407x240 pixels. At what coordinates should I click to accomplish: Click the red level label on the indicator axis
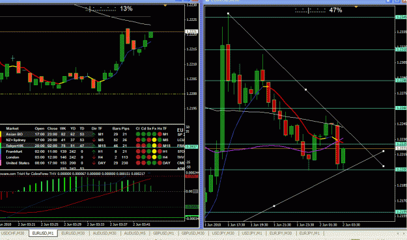[x=191, y=176]
